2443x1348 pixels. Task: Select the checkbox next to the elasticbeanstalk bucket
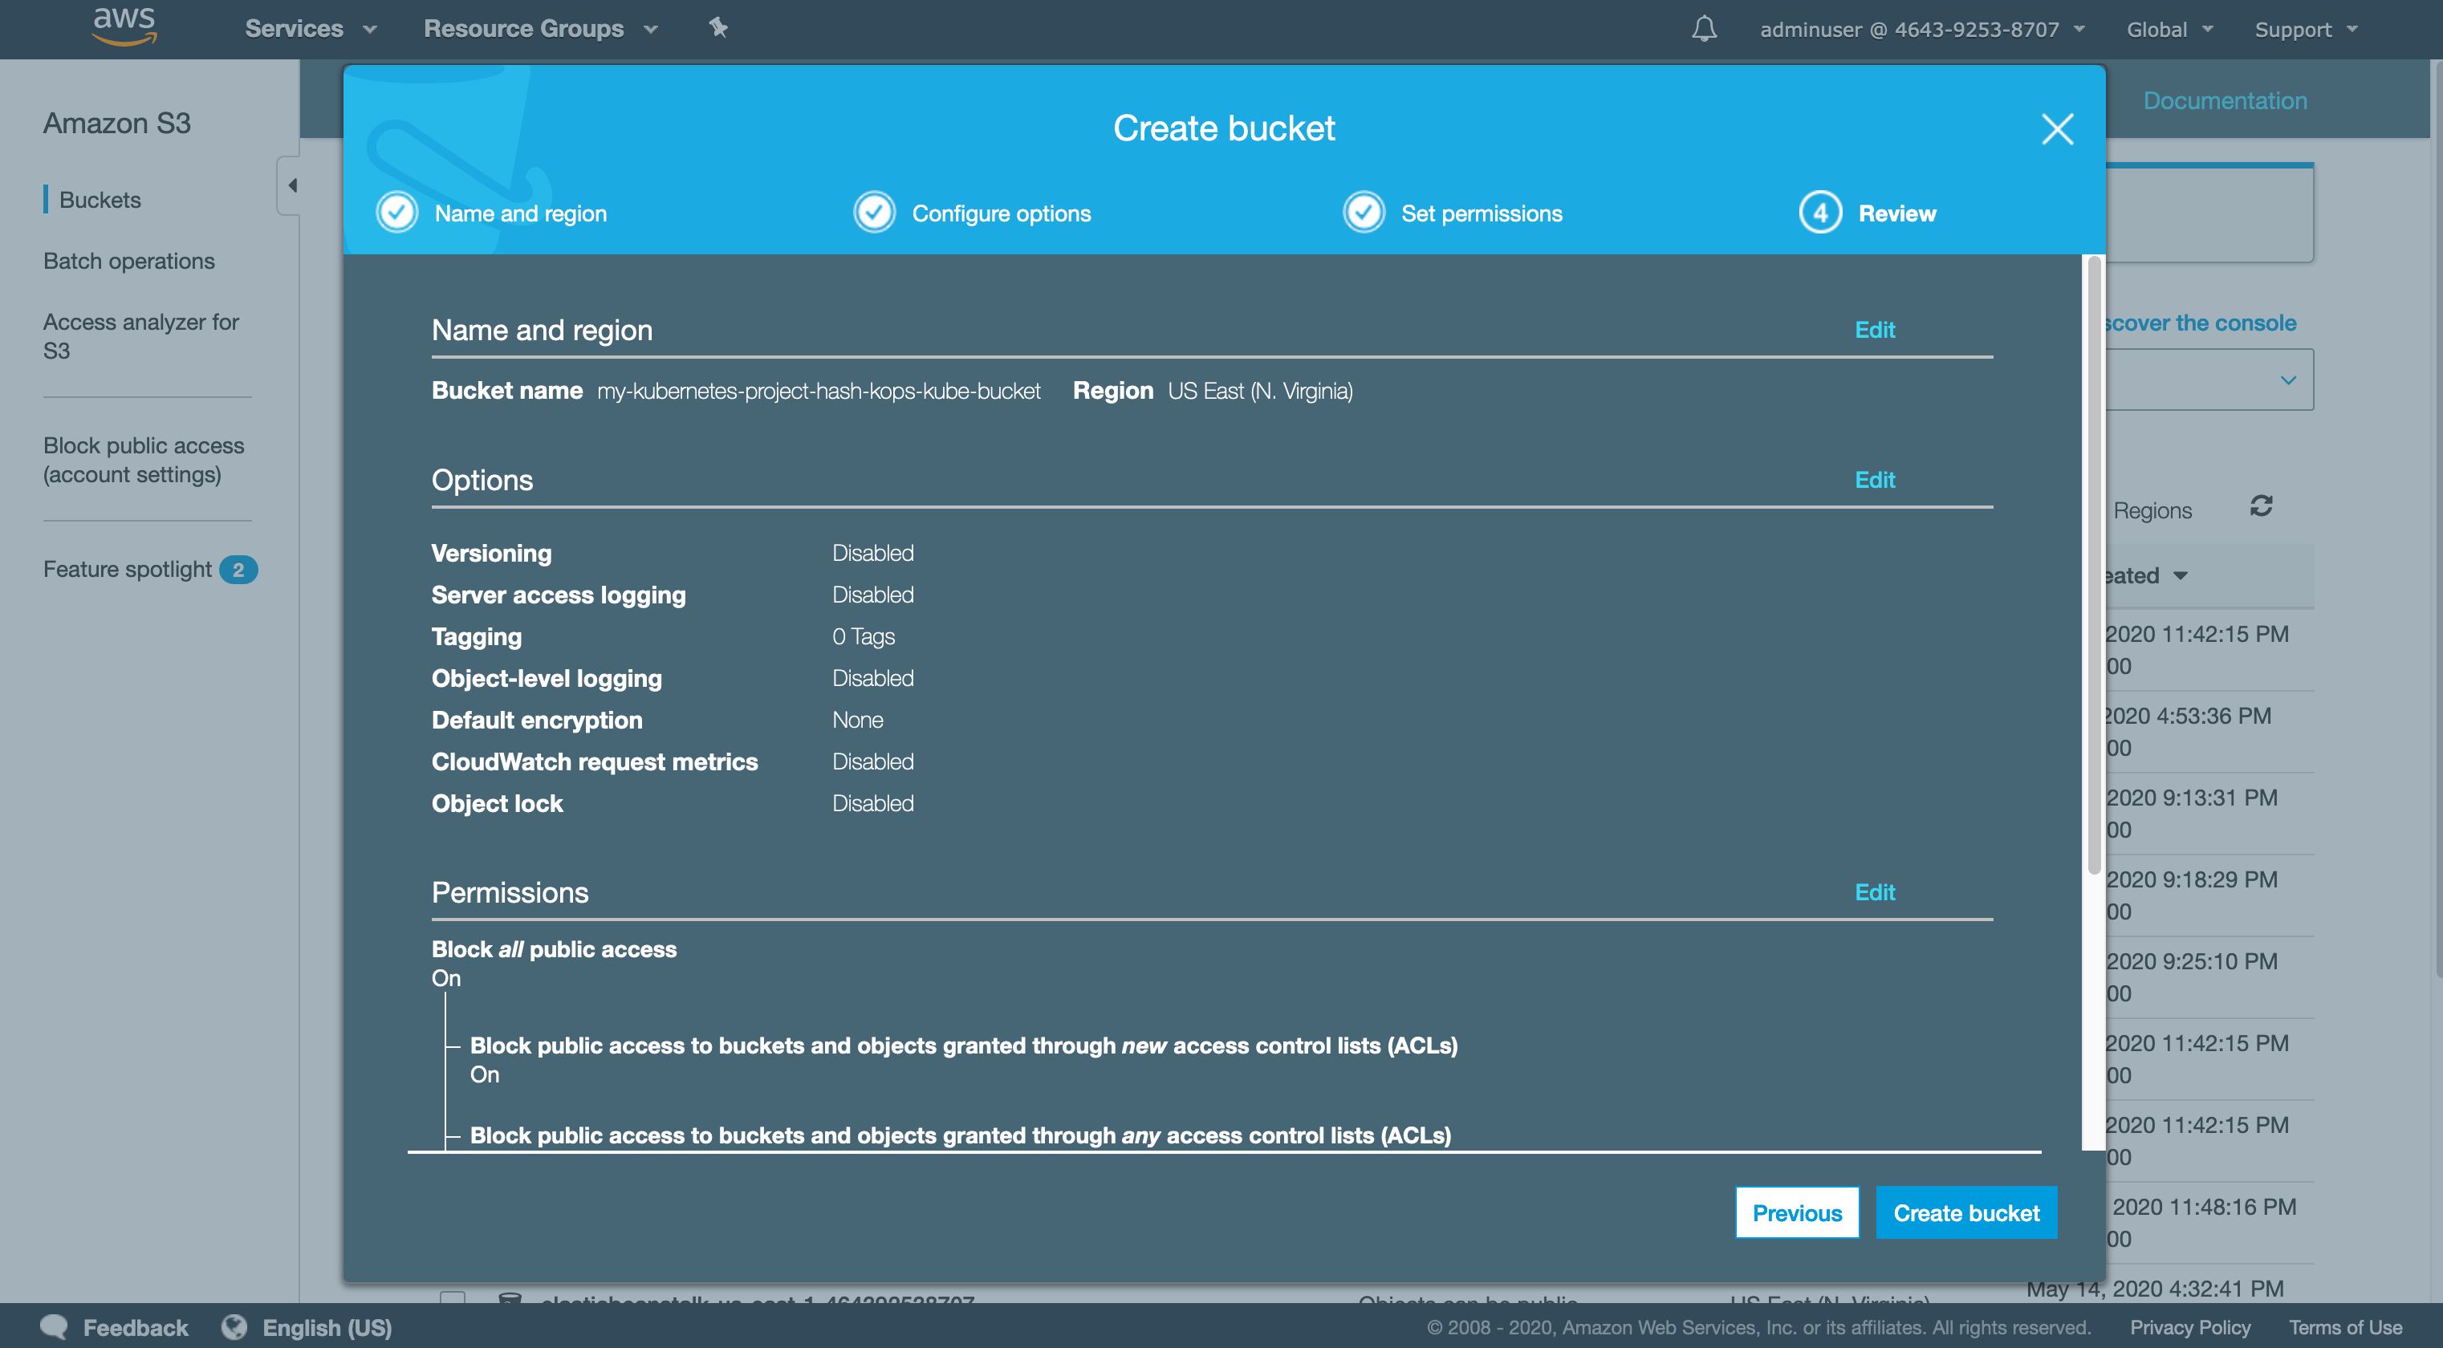[x=453, y=1301]
